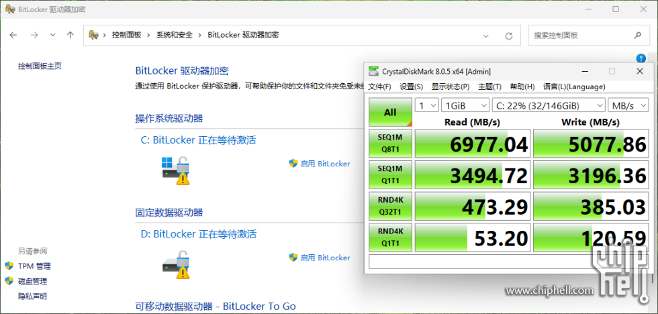658x314 pixels.
Task: Open the 设置(S) menu
Action: pyautogui.click(x=411, y=87)
